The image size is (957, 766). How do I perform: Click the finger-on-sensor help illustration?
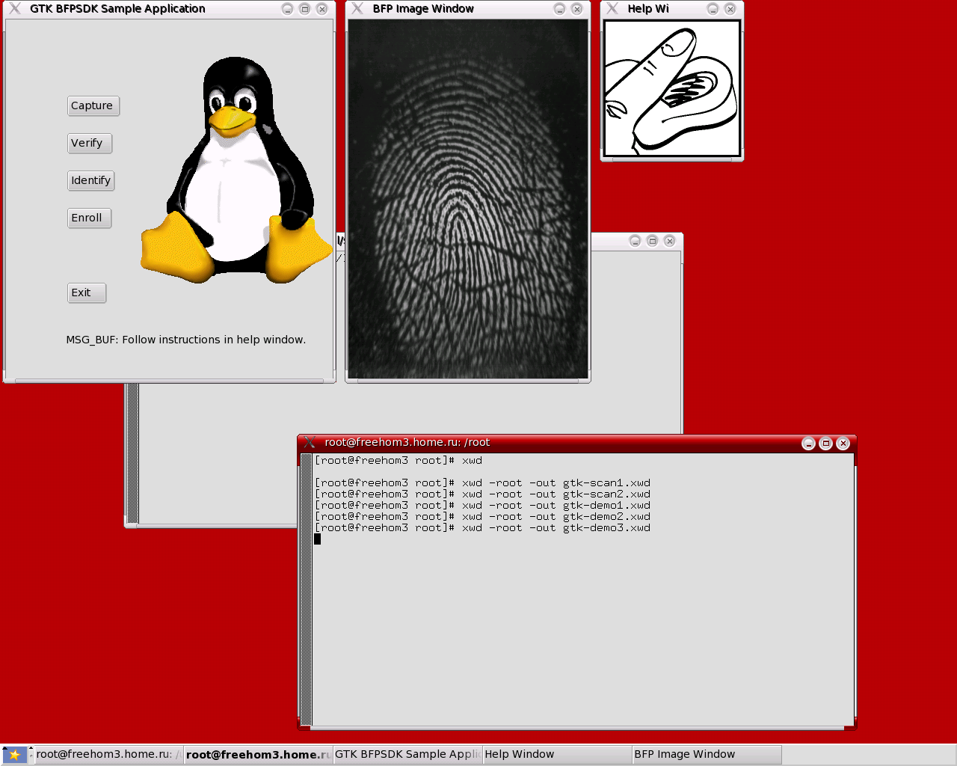coord(671,88)
